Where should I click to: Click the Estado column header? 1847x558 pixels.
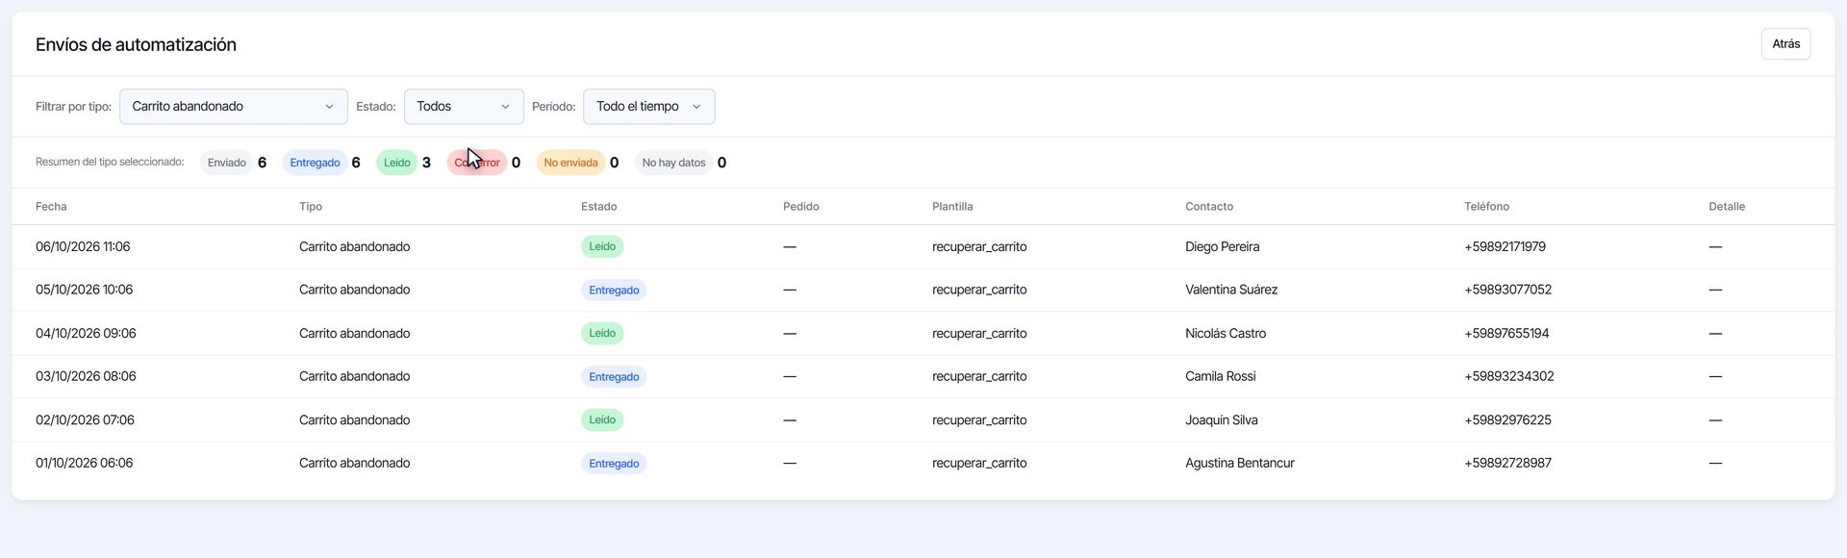pos(599,207)
